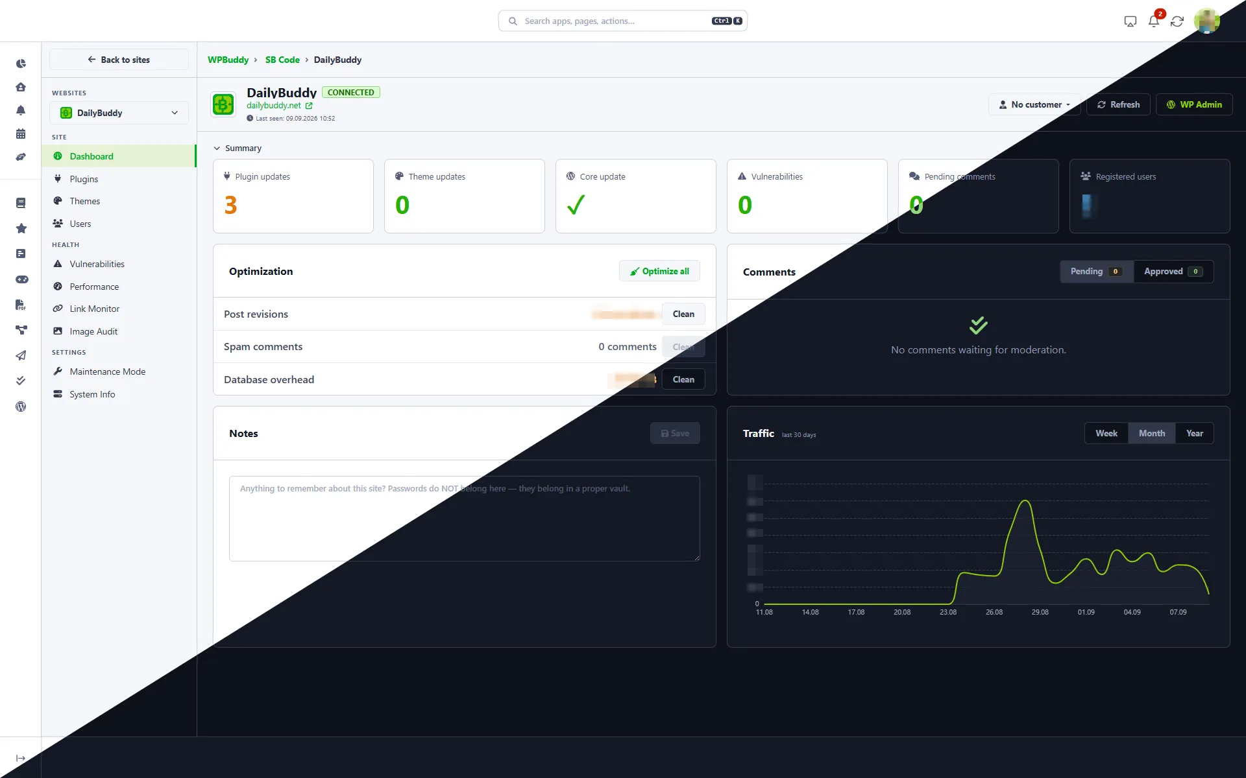
Task: Click the book icon in the left rail
Action: [21, 203]
